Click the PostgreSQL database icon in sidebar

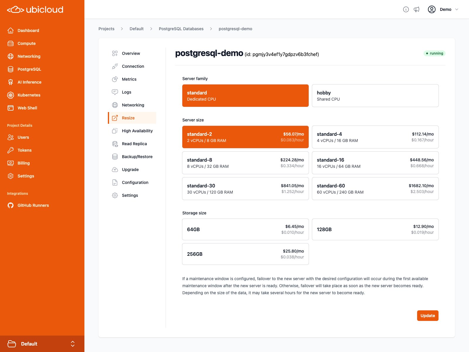11,69
